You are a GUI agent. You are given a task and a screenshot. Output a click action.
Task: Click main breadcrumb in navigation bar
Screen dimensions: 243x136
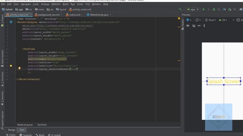pos(39,9)
